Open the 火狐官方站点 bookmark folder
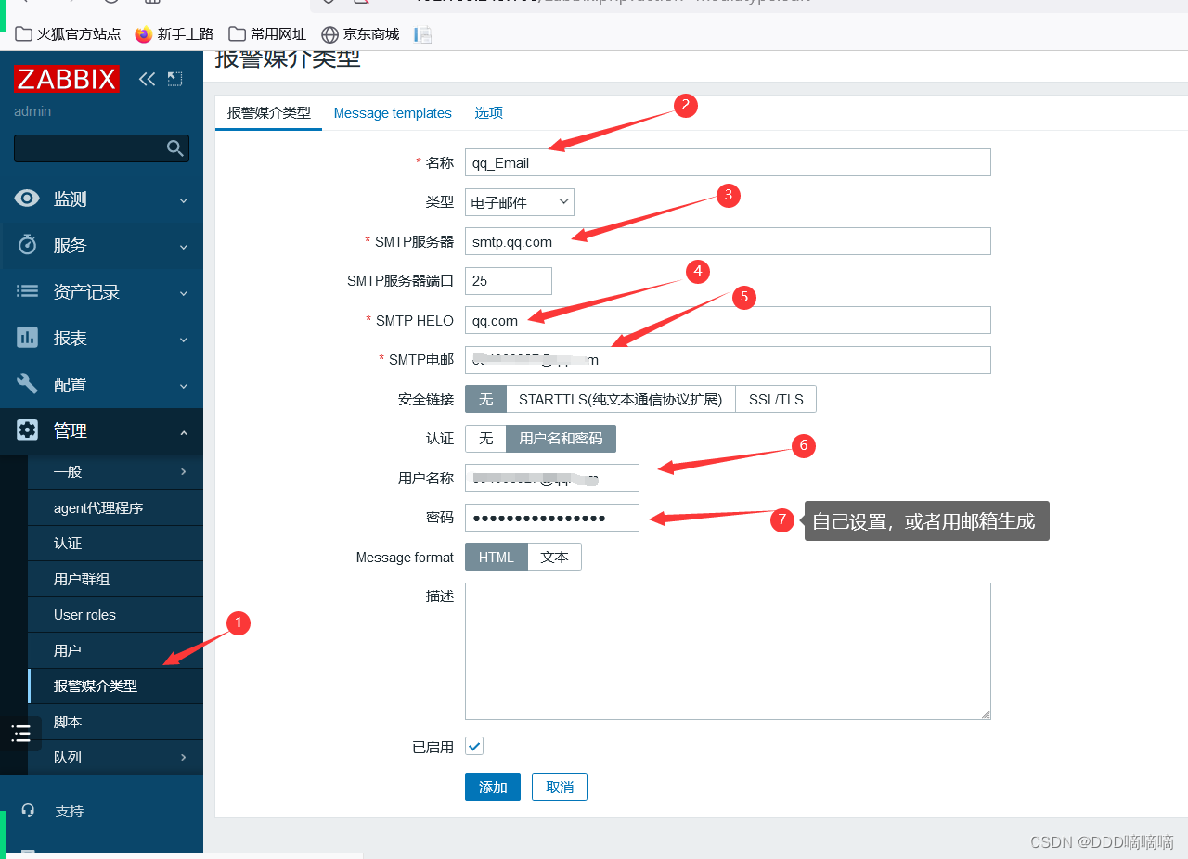Screen dimensions: 1188x859 click(x=69, y=34)
